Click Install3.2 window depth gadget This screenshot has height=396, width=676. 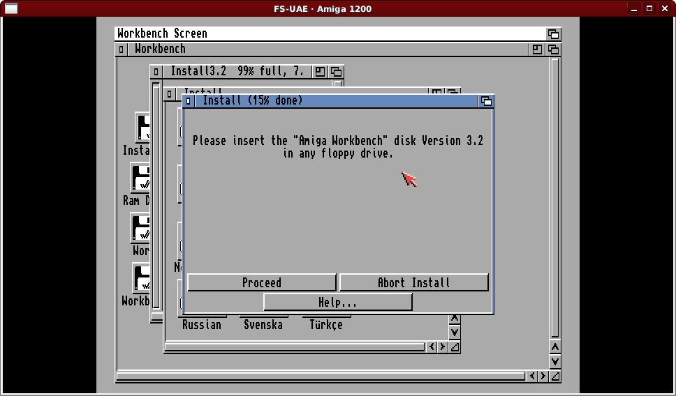[337, 71]
